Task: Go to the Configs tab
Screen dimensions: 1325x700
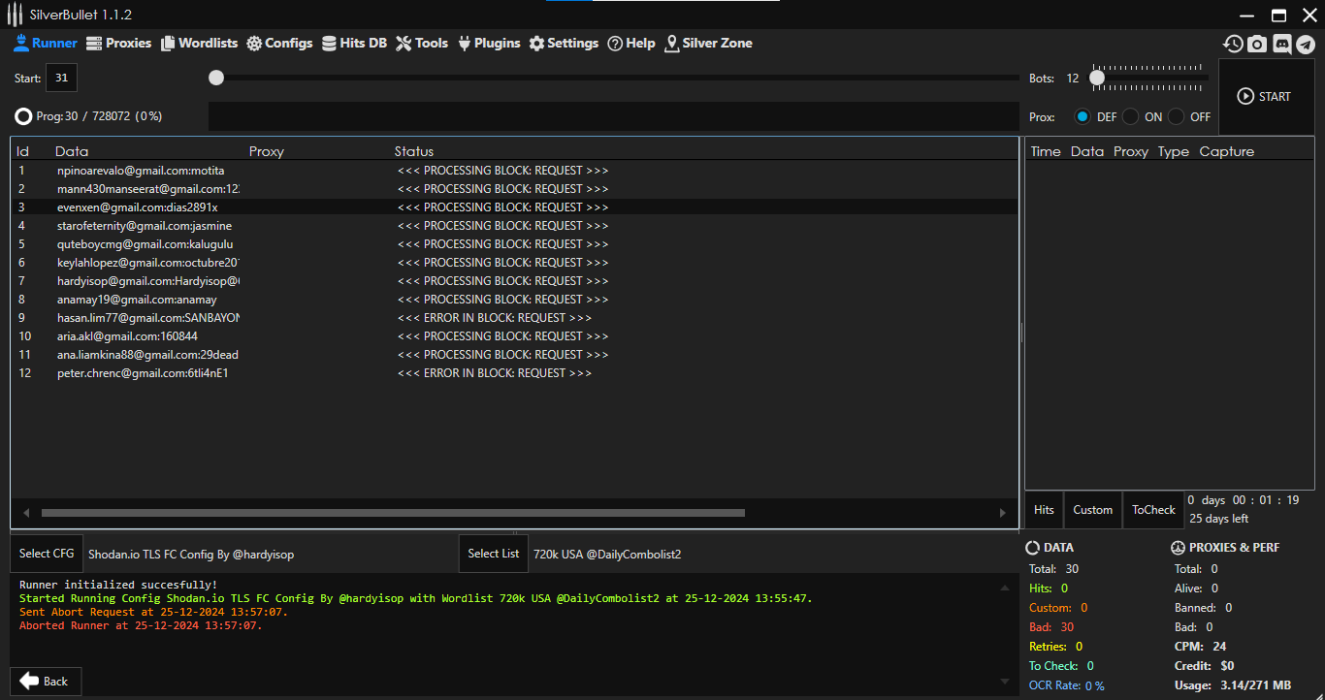Action: click(279, 43)
